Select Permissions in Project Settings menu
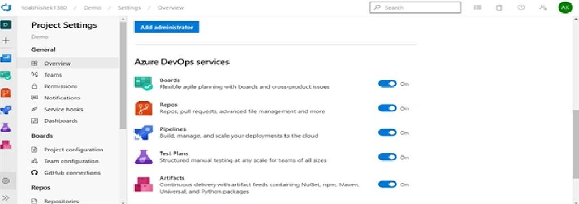Viewport: 579px width, 204px height. (x=61, y=86)
